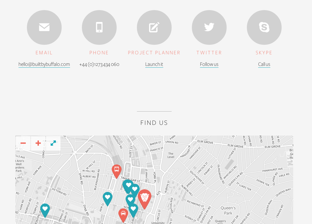Click the Call us link

pos(264,64)
